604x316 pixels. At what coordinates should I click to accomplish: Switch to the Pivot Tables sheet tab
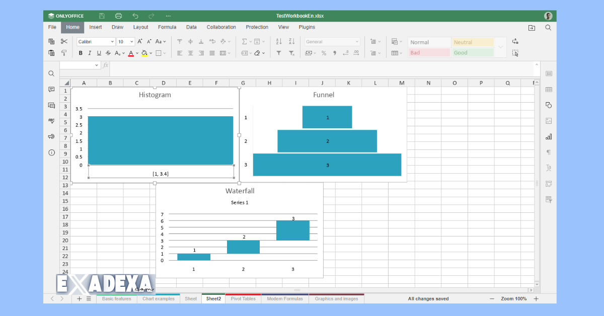coord(243,298)
